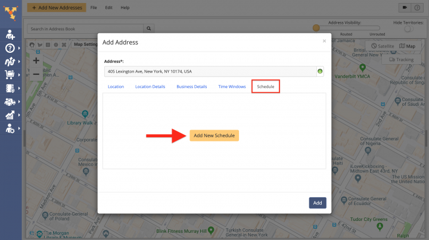Open Map Settings on the map toolbar

pos(85,44)
